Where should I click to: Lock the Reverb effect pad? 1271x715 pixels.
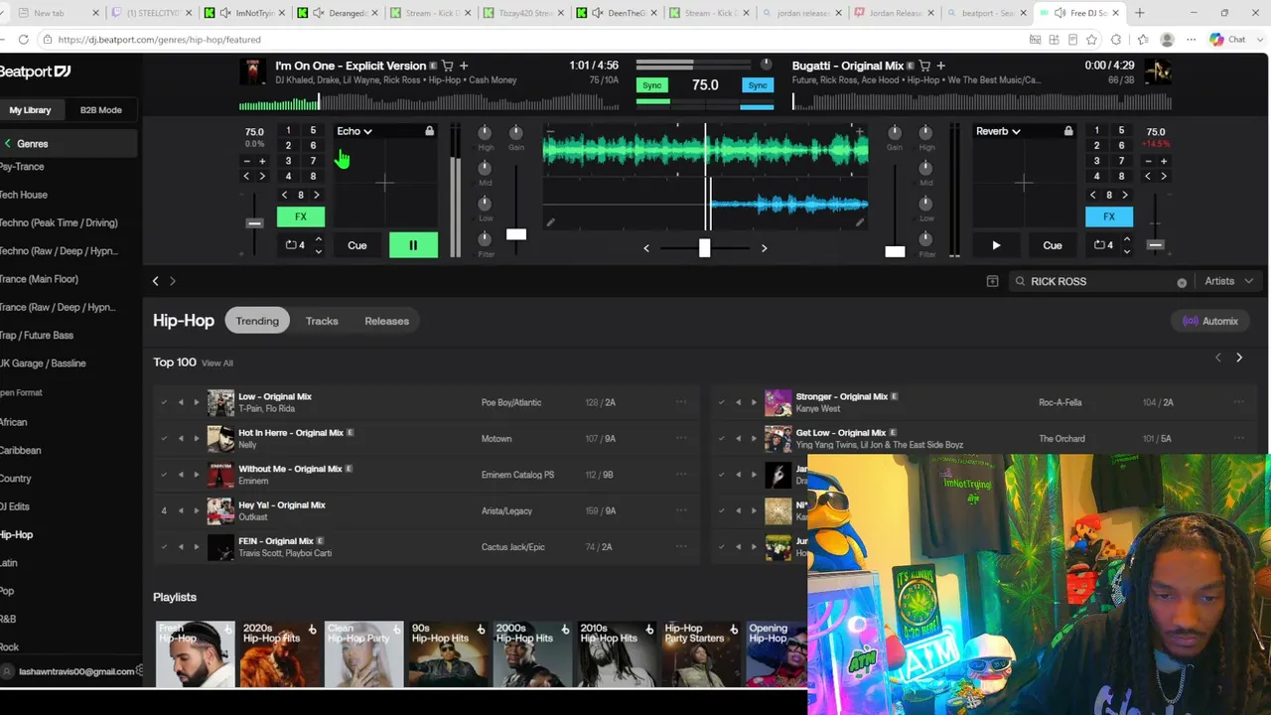pyautogui.click(x=1068, y=131)
